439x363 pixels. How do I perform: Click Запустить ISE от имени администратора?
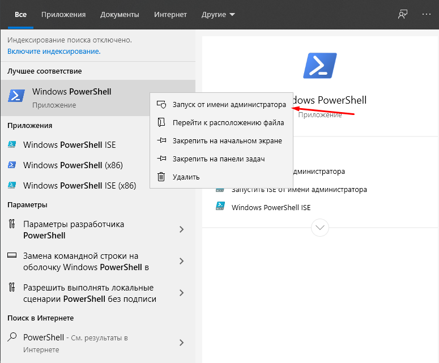pyautogui.click(x=299, y=190)
